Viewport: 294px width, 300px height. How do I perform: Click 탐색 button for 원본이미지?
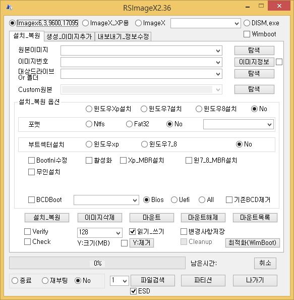tap(254, 51)
